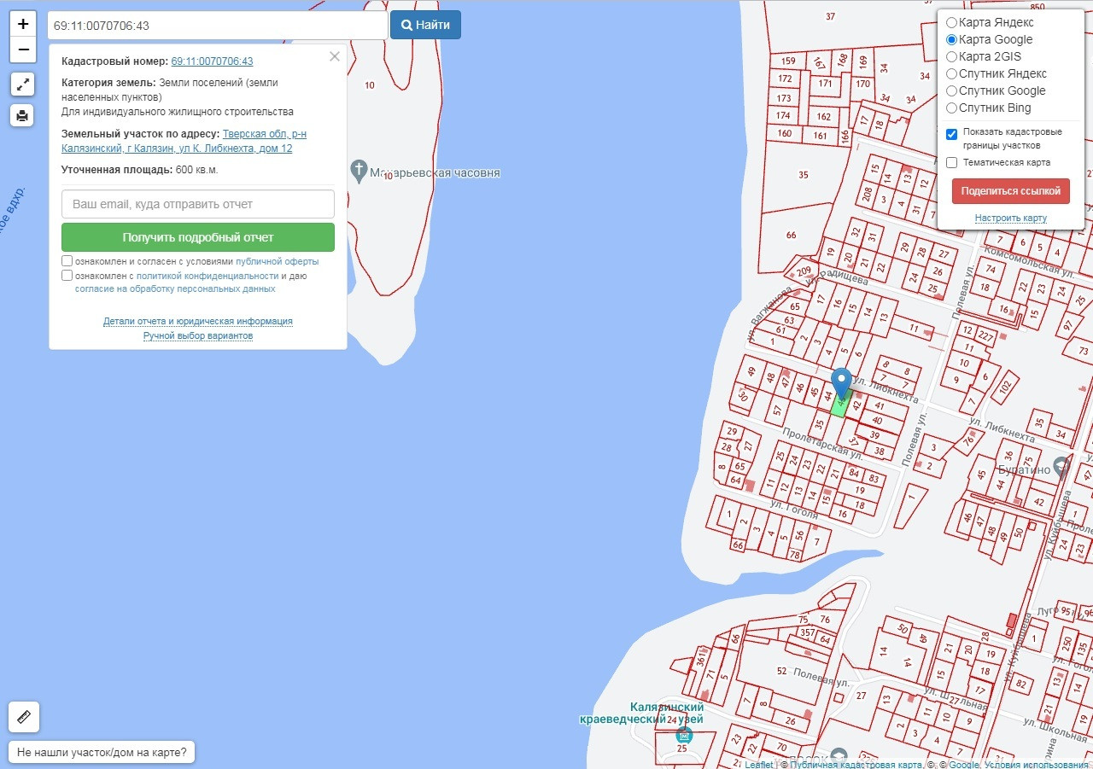Click the Макарьевская часовня church icon
Screen dimensions: 1093x769
359,170
